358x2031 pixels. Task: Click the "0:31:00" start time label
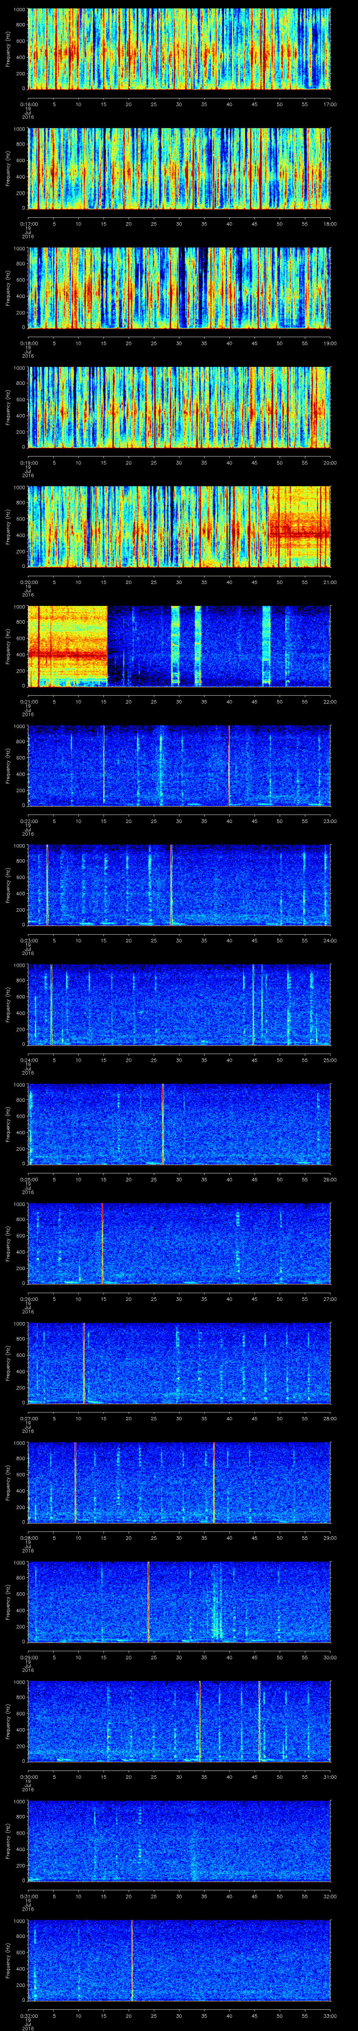click(28, 1896)
